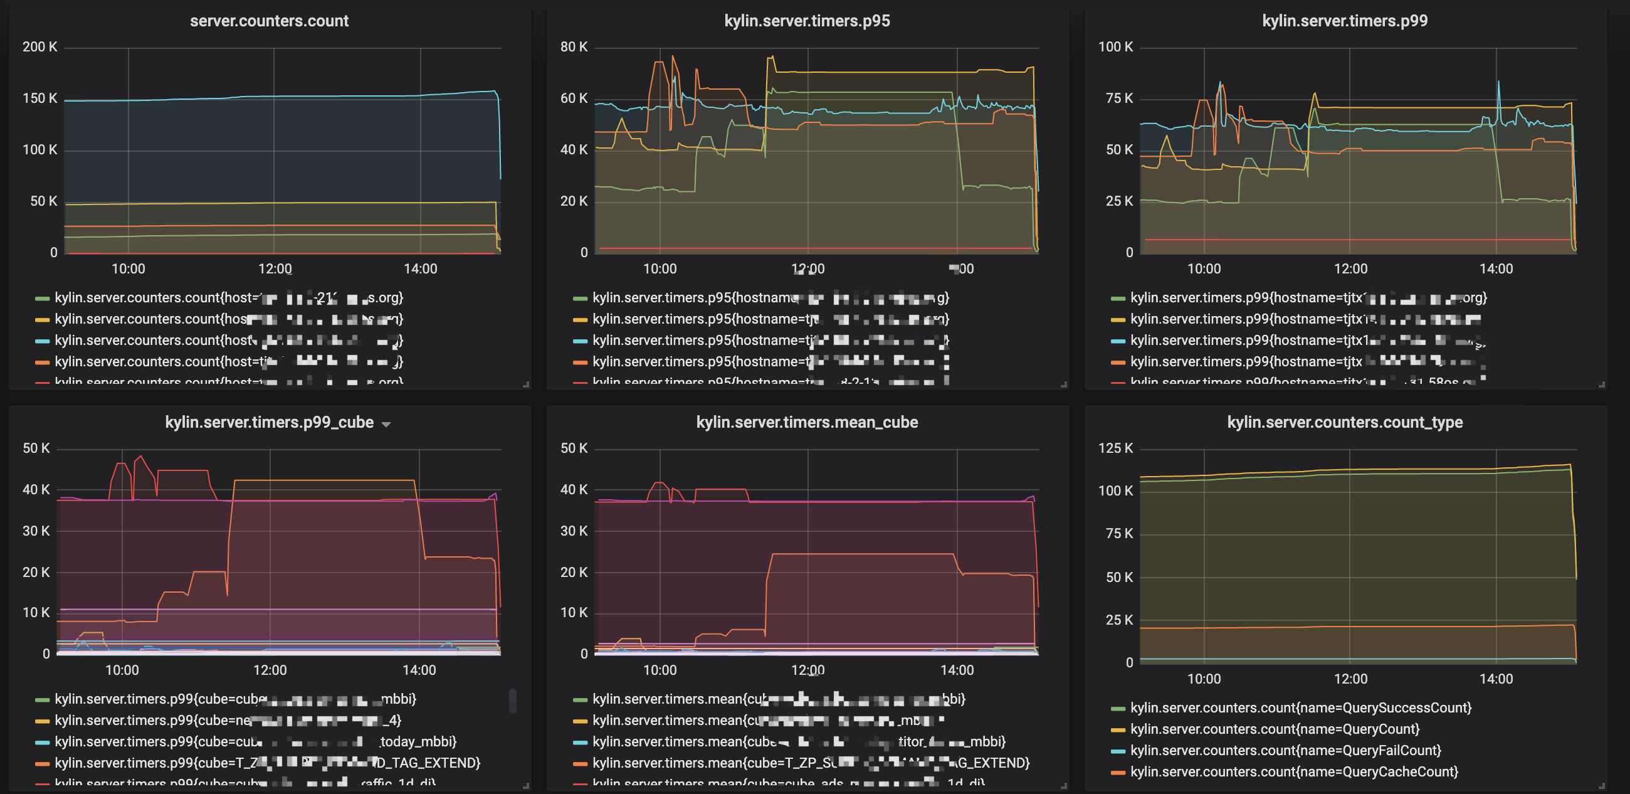This screenshot has width=1630, height=794.
Task: Click resize handle of p99_cube panel
Action: coord(526,786)
